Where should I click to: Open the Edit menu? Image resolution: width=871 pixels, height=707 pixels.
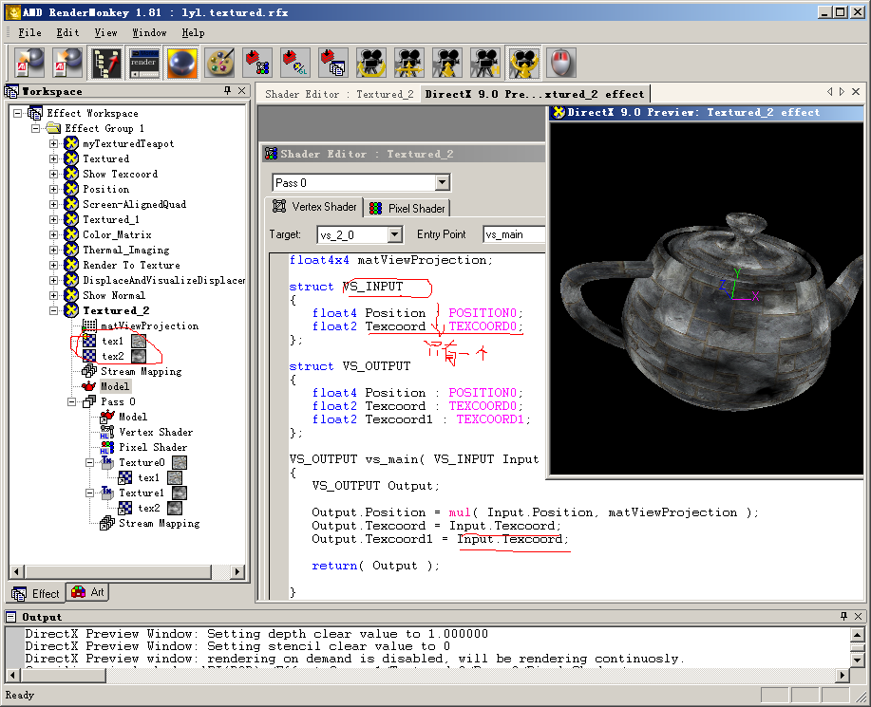67,33
